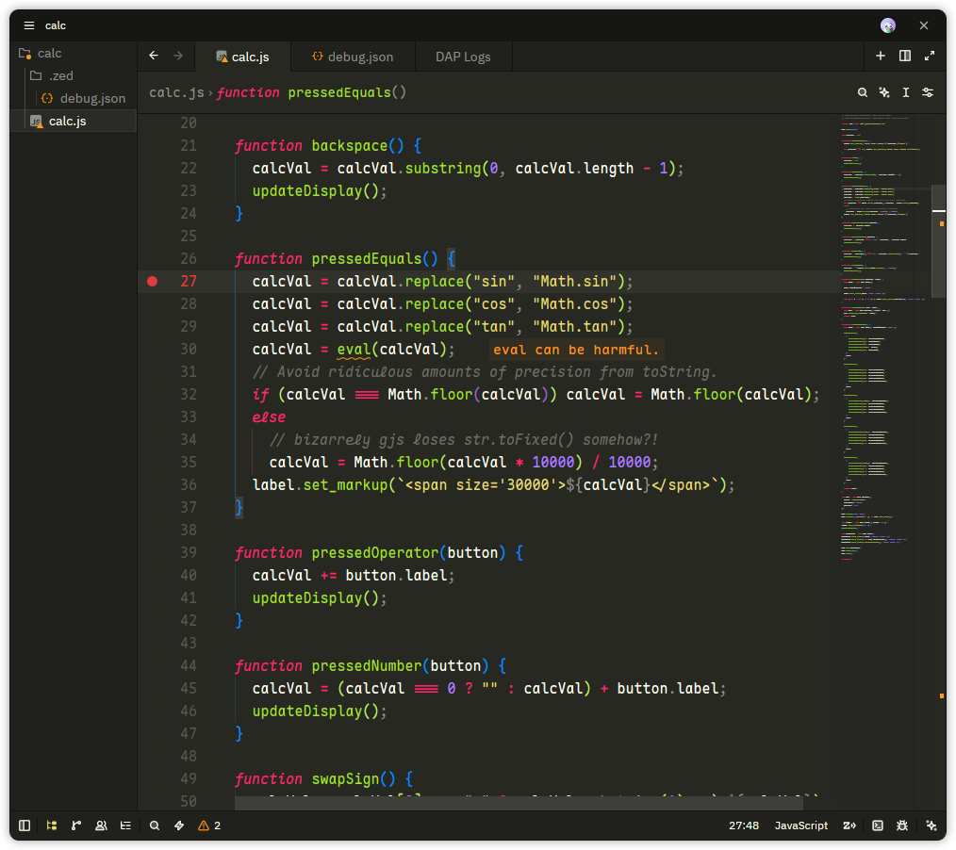
Task: Click line number 26 in gutter
Action: 189,258
